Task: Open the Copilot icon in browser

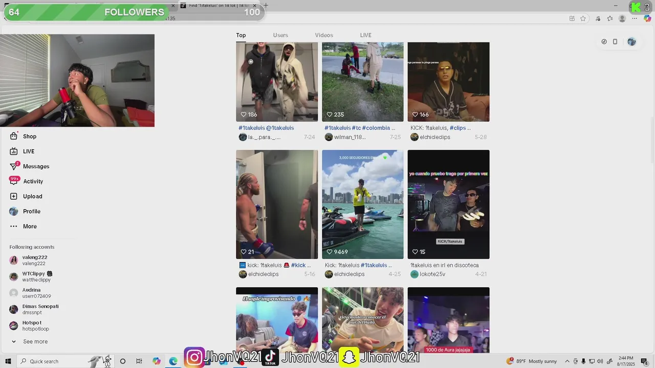Action: pos(647,18)
